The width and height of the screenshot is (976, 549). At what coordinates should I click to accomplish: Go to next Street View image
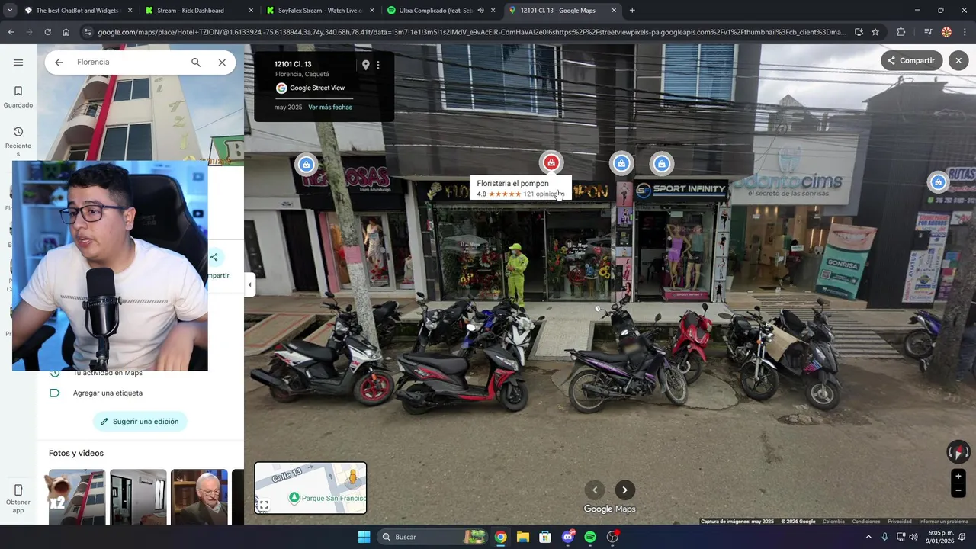click(624, 490)
